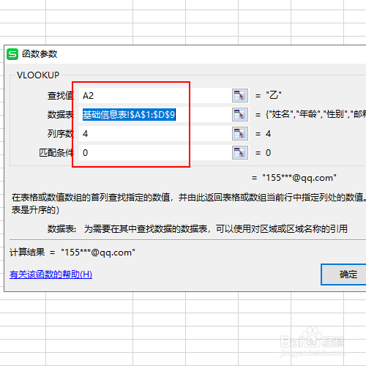
Task: Click the 计算结果 = "155***@qq.com" text
Action: (72, 252)
